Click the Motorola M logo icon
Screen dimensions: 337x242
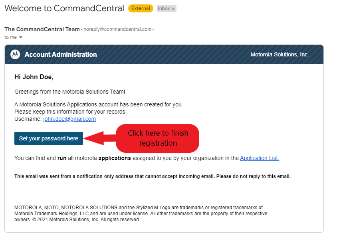coord(15,54)
